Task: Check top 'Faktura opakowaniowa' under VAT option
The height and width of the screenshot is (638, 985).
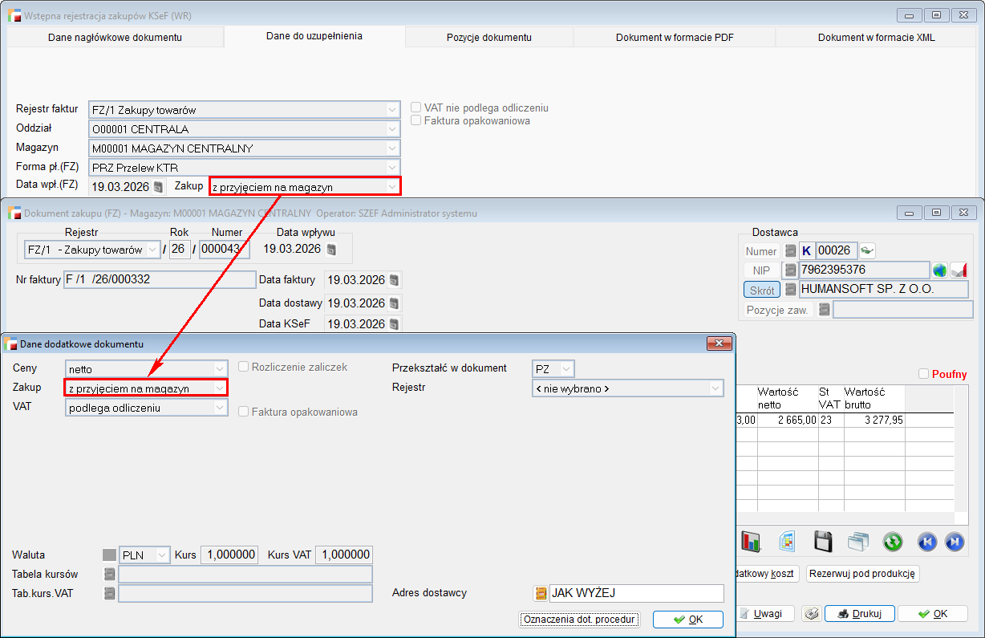Action: 416,121
